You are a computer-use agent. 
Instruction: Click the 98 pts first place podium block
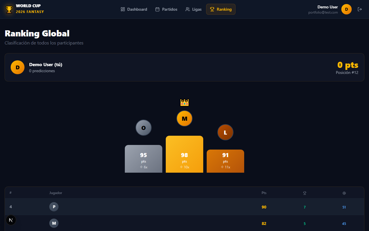click(184, 154)
